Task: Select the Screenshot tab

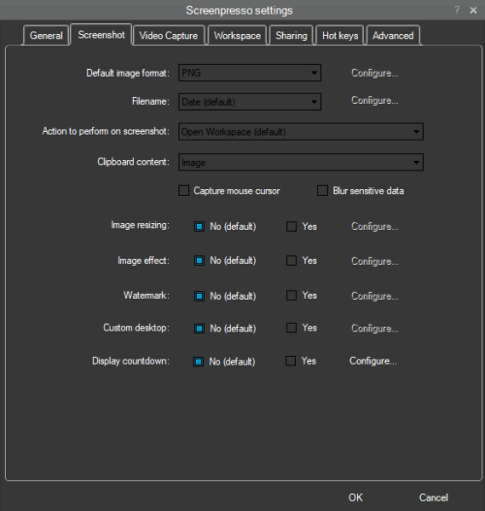Action: [x=102, y=35]
